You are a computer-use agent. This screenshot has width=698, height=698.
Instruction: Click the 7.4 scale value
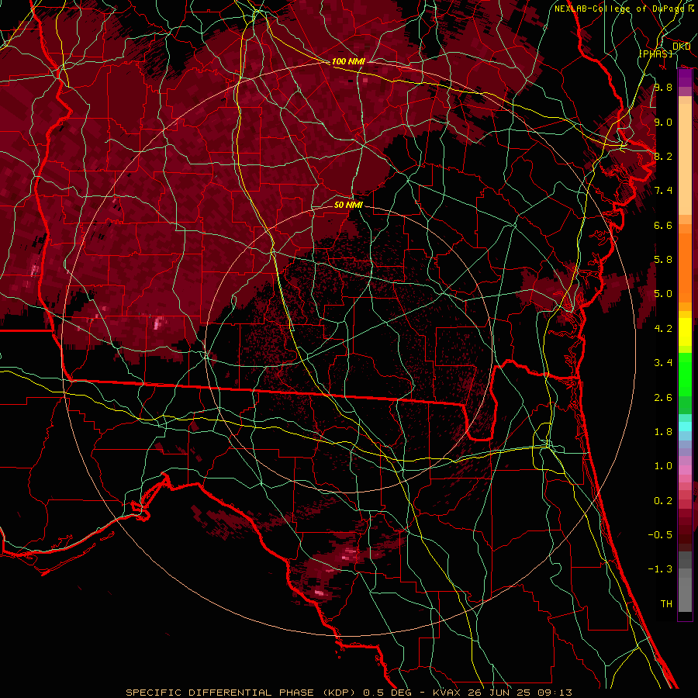point(663,191)
